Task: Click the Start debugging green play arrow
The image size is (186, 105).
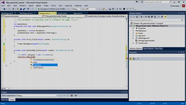Action: [x=39, y=9]
